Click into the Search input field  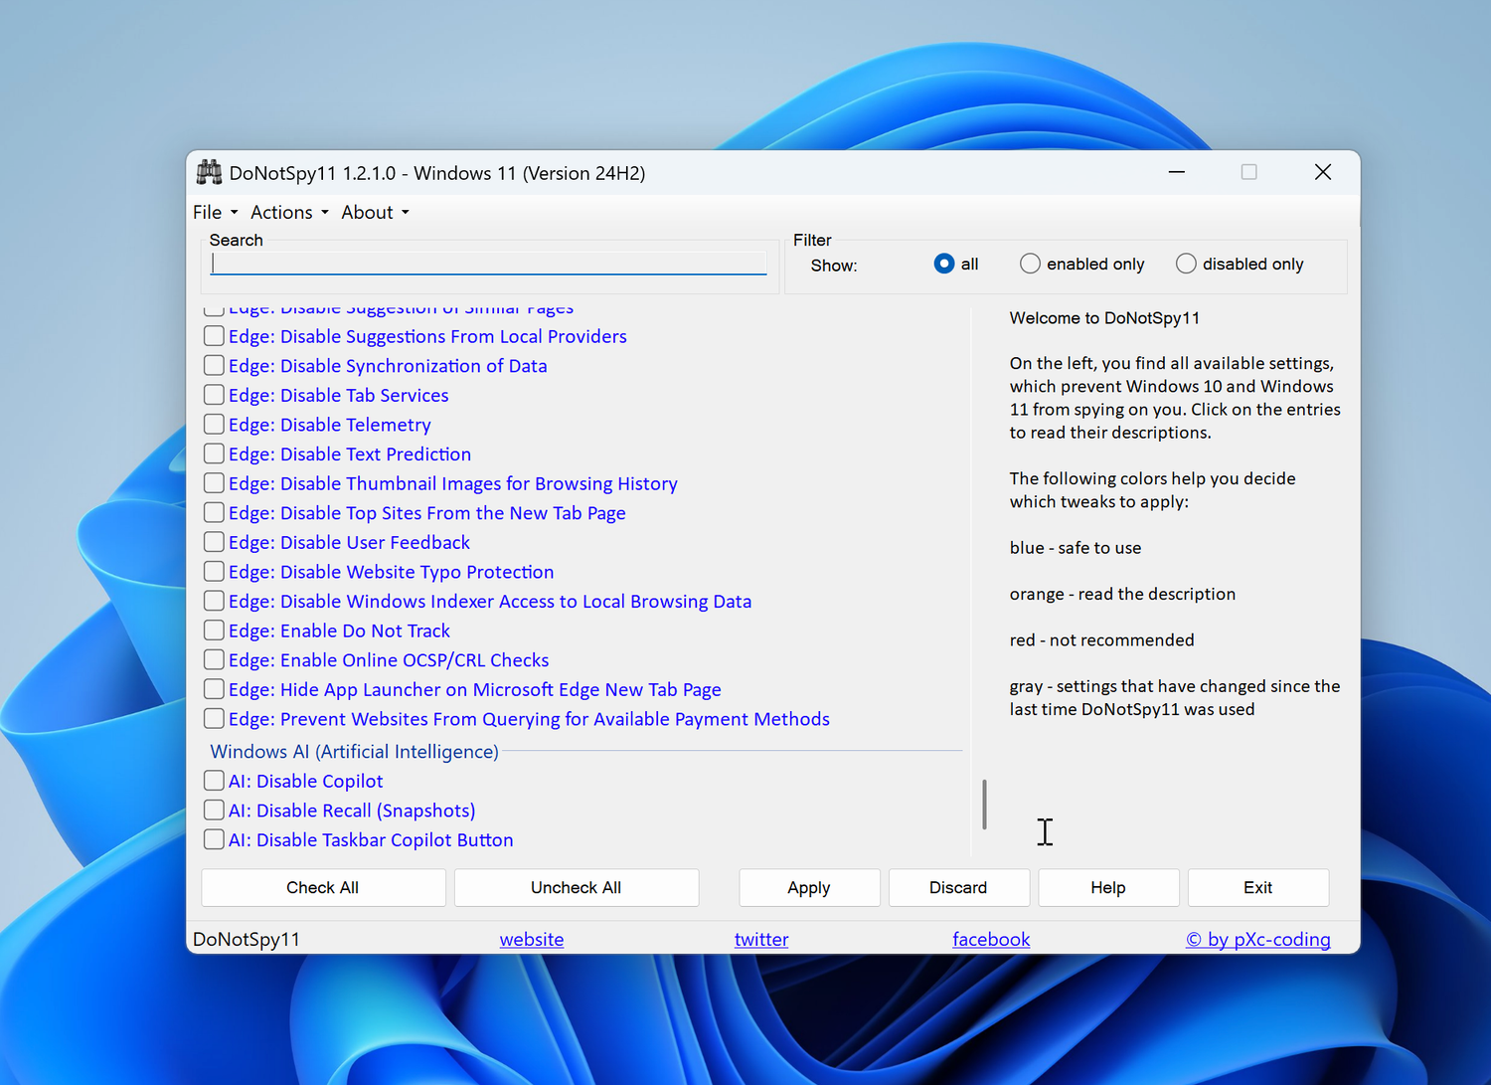tap(488, 264)
